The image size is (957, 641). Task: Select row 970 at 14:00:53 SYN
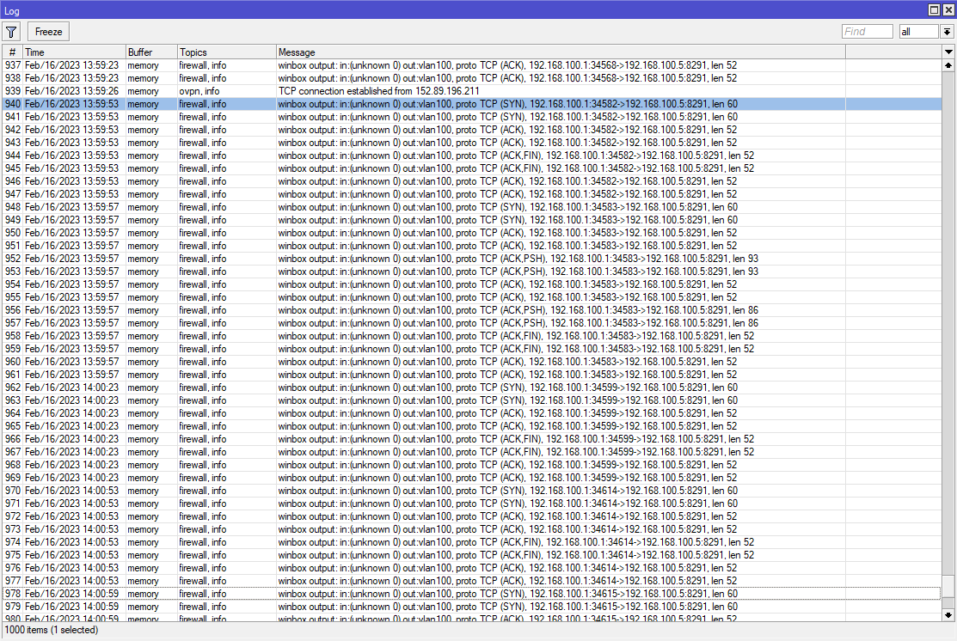[x=472, y=491]
